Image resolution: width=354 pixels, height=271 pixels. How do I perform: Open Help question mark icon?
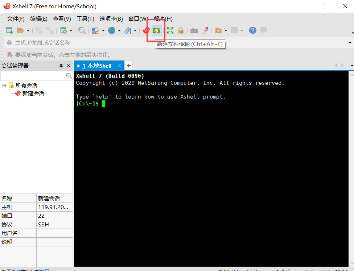(253, 30)
